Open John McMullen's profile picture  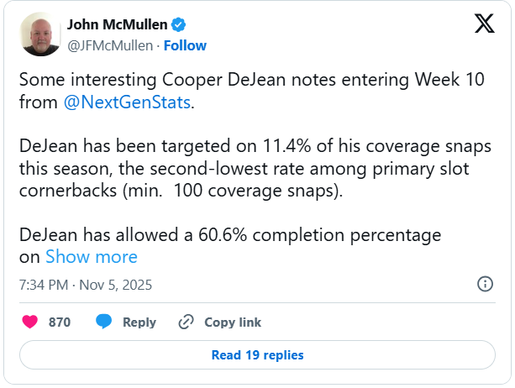point(40,34)
